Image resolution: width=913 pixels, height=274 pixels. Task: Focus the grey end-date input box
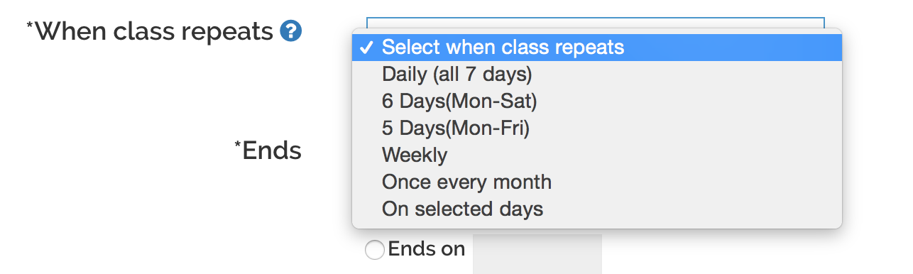[537, 253]
